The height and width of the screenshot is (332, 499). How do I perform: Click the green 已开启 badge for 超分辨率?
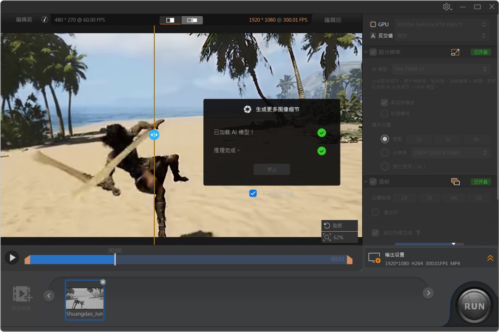pos(481,52)
